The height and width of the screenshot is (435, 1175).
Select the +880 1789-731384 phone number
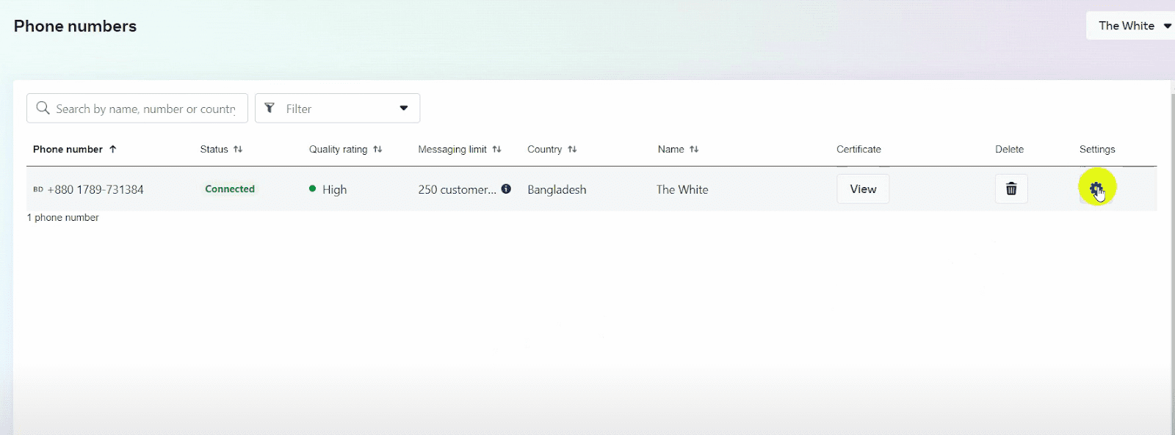tap(95, 189)
